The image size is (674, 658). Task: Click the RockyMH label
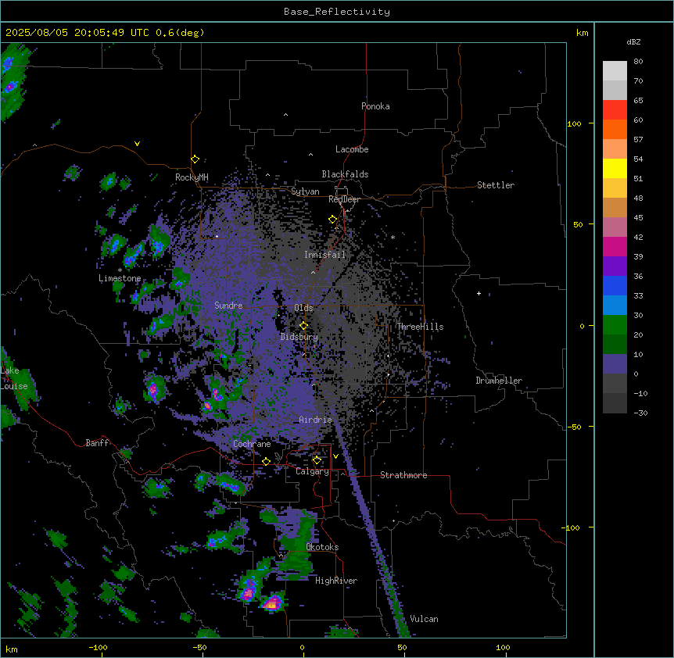coord(192,177)
